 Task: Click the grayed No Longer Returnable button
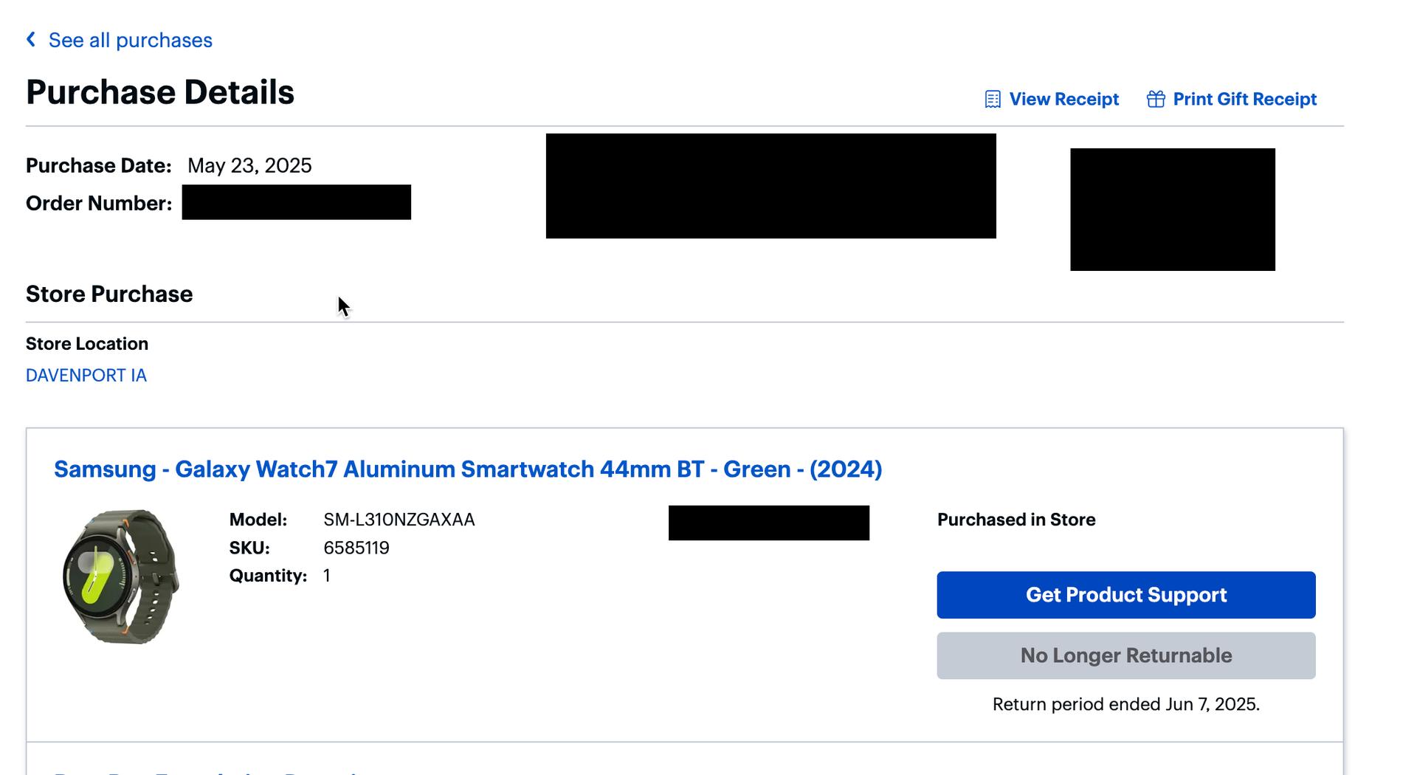click(x=1126, y=655)
